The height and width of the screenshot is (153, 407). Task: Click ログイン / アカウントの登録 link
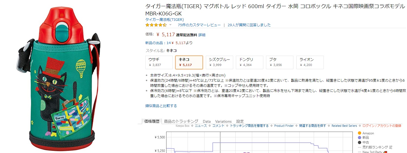(382, 126)
